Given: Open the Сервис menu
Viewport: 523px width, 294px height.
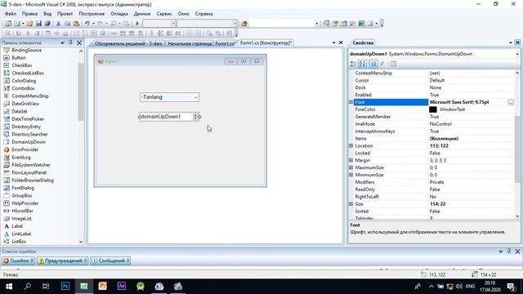Looking at the screenshot, I should click(164, 14).
